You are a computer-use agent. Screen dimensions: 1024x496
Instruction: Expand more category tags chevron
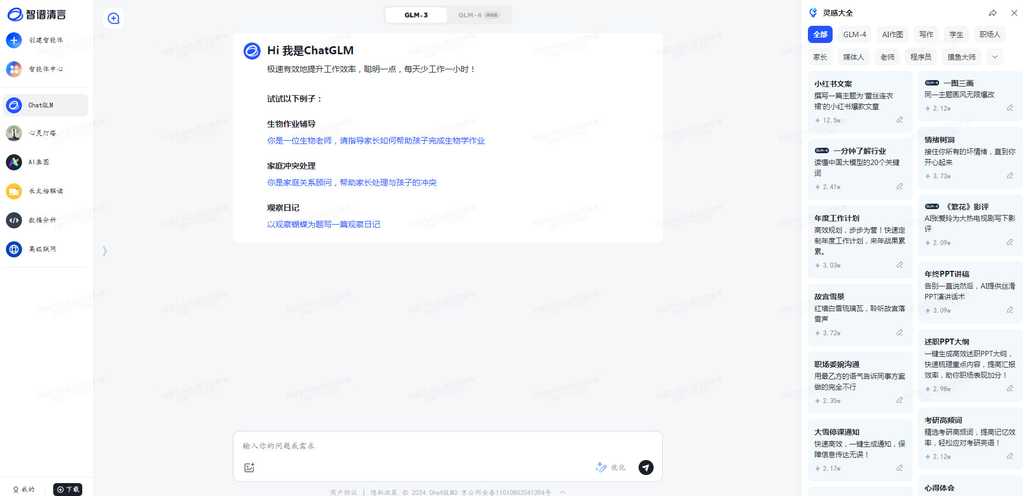pos(995,57)
